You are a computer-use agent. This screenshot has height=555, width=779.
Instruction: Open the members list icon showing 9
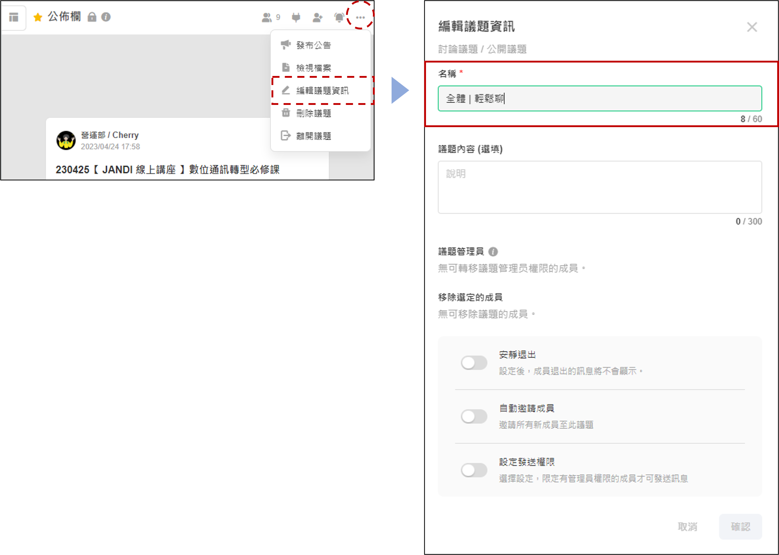click(x=270, y=17)
